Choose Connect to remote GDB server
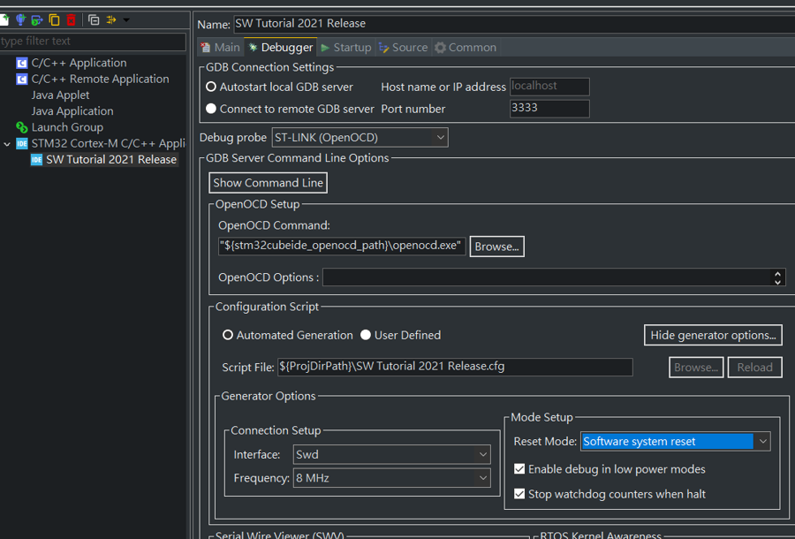This screenshot has width=795, height=539. [211, 109]
